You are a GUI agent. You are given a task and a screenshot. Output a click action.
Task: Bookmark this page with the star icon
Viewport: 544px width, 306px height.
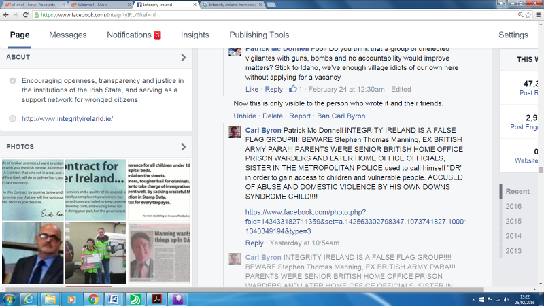(528, 15)
